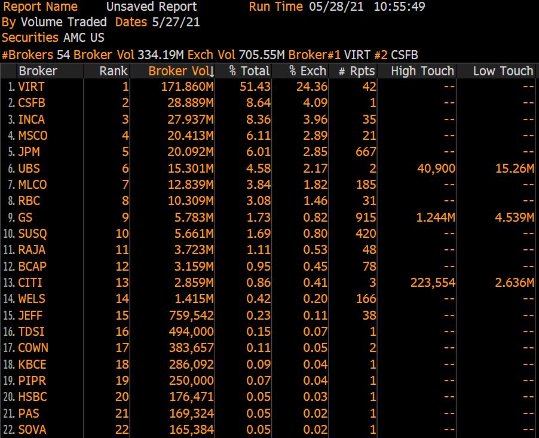The width and height of the screenshot is (539, 438).
Task: Select broker CITI in row 13
Action: coord(30,282)
